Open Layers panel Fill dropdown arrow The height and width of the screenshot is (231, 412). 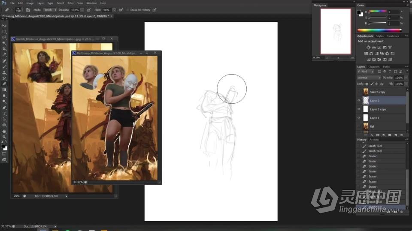(406, 84)
